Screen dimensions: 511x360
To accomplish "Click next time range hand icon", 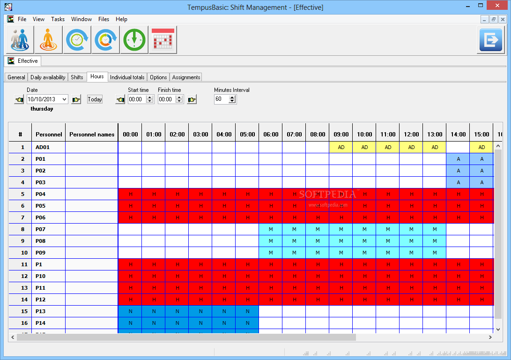I will pyautogui.click(x=192, y=99).
